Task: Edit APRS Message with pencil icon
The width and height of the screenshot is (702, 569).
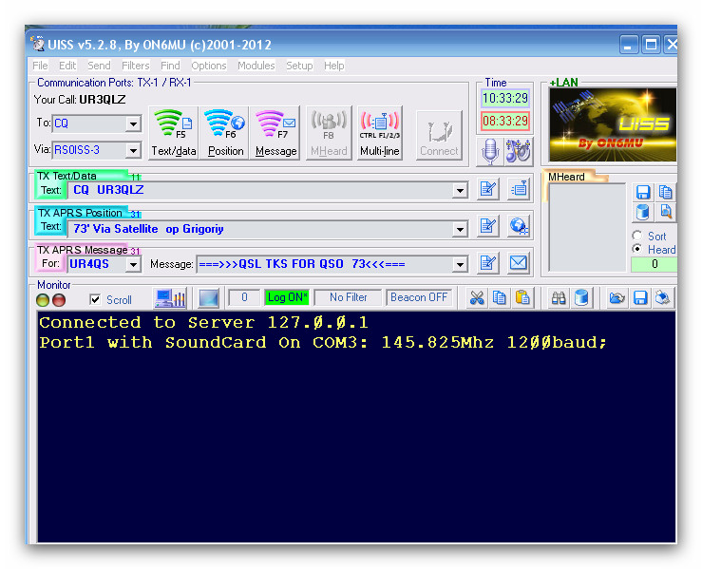Action: [488, 263]
